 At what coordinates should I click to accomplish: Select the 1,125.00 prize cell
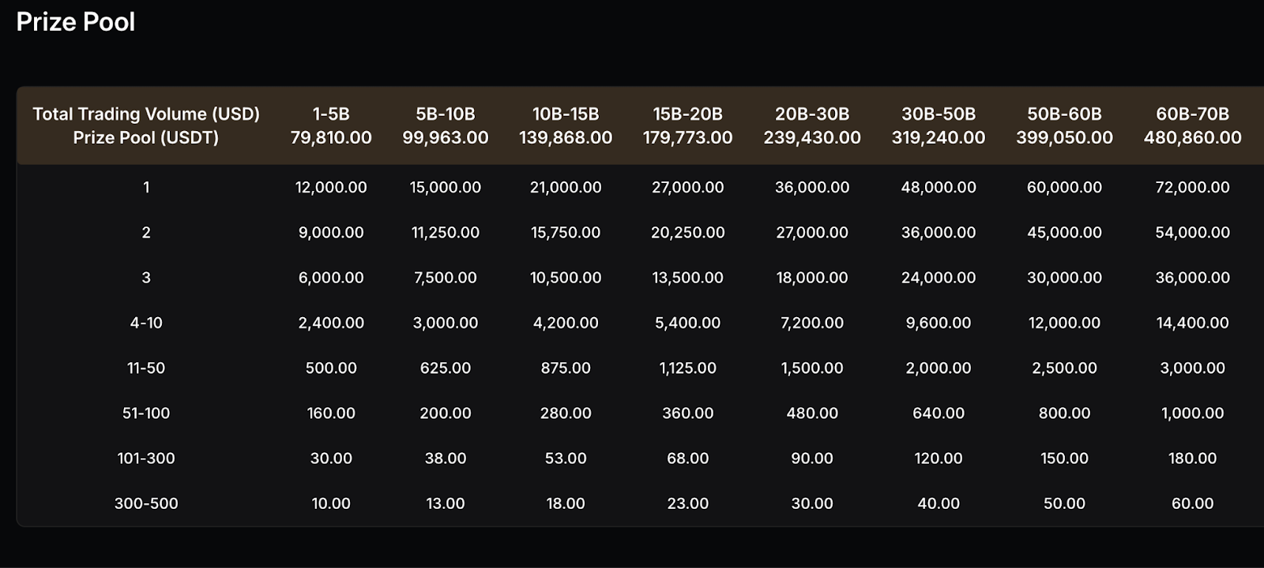[x=687, y=368]
